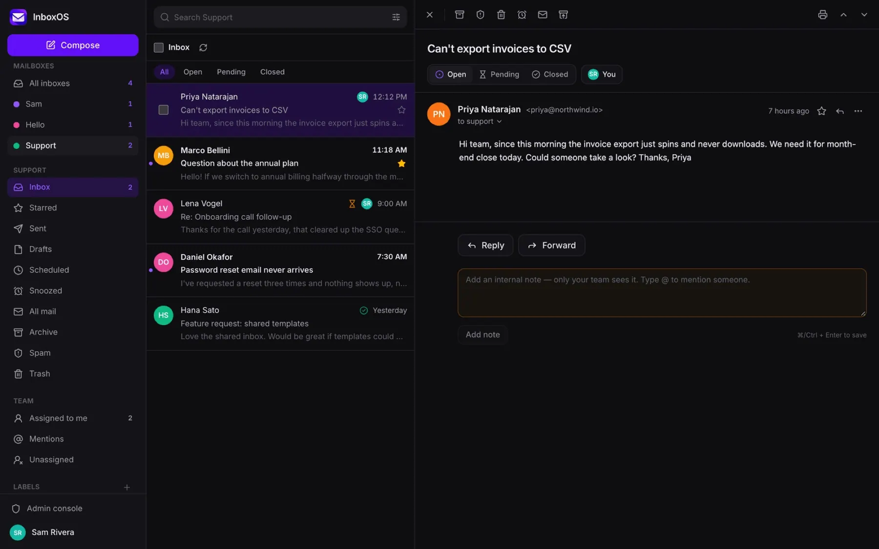
Task: Click the move-to-inbox icon in the toolbar
Action: coord(563,15)
